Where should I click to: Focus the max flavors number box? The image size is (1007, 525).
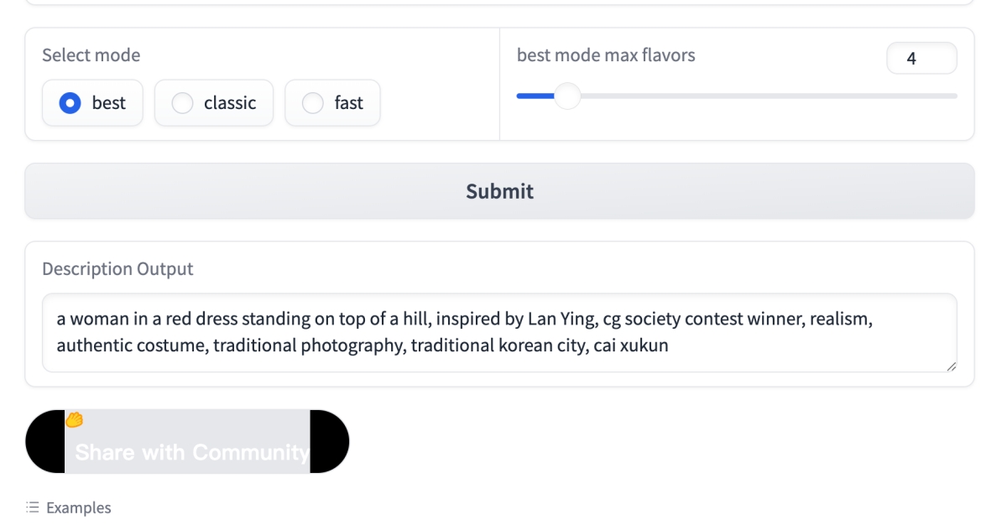(921, 59)
